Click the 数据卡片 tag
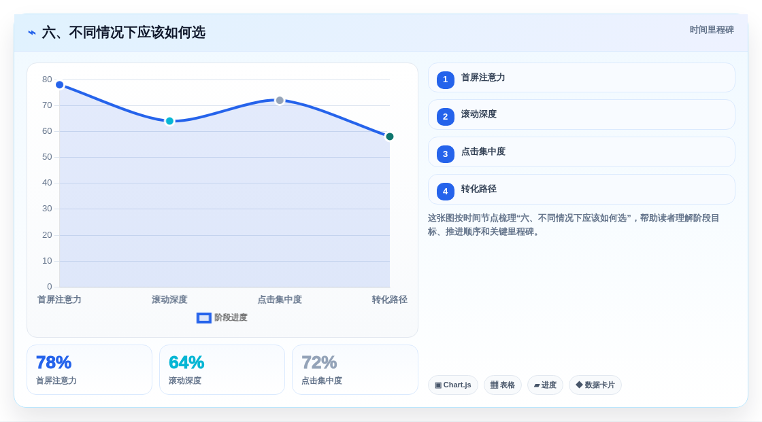 tap(595, 385)
